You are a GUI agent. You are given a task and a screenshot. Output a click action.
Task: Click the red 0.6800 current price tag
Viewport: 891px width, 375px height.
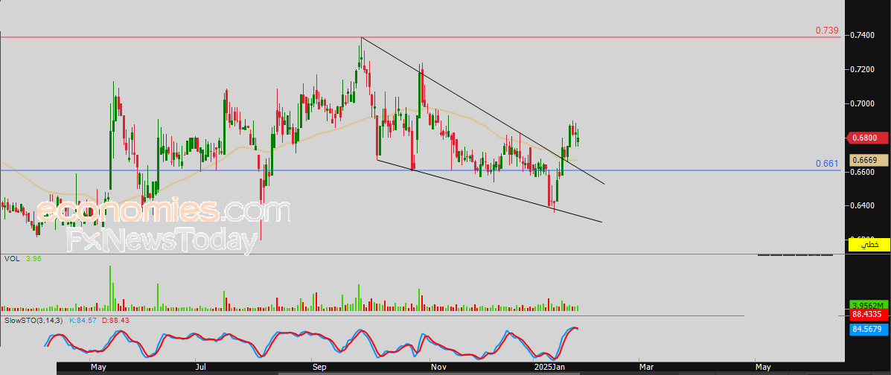pyautogui.click(x=868, y=138)
